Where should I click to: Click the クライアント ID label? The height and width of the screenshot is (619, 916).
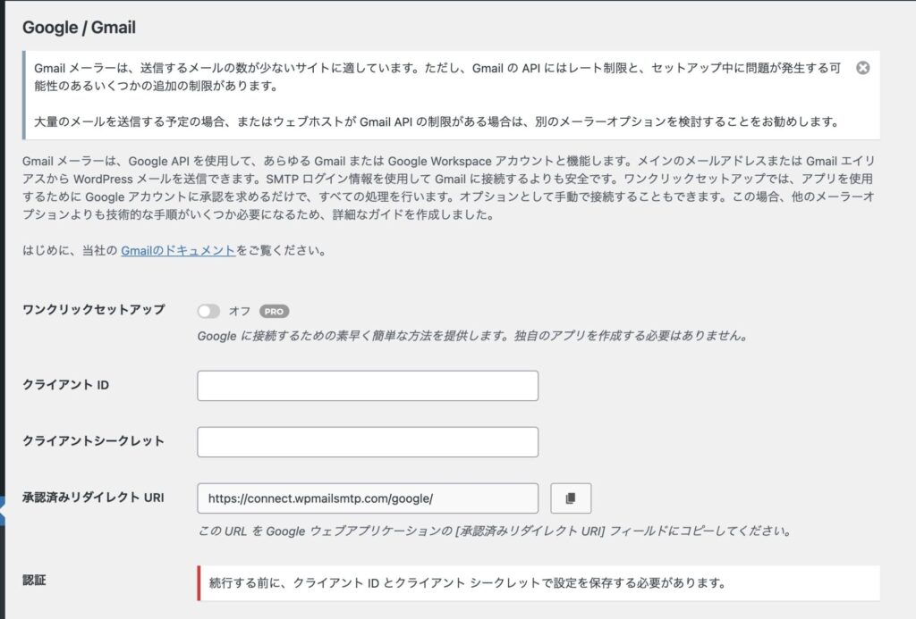pyautogui.click(x=65, y=384)
